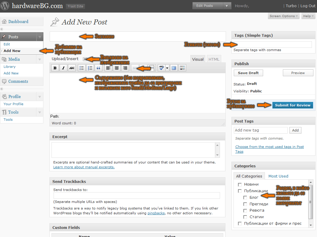Check the Ревюта category
The height and width of the screenshot is (237, 317).
click(x=245, y=211)
